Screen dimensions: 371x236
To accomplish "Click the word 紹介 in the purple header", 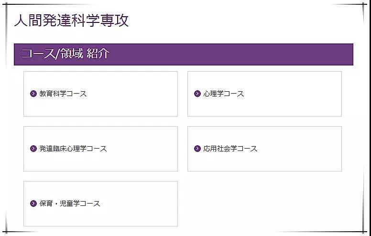I will (98, 54).
